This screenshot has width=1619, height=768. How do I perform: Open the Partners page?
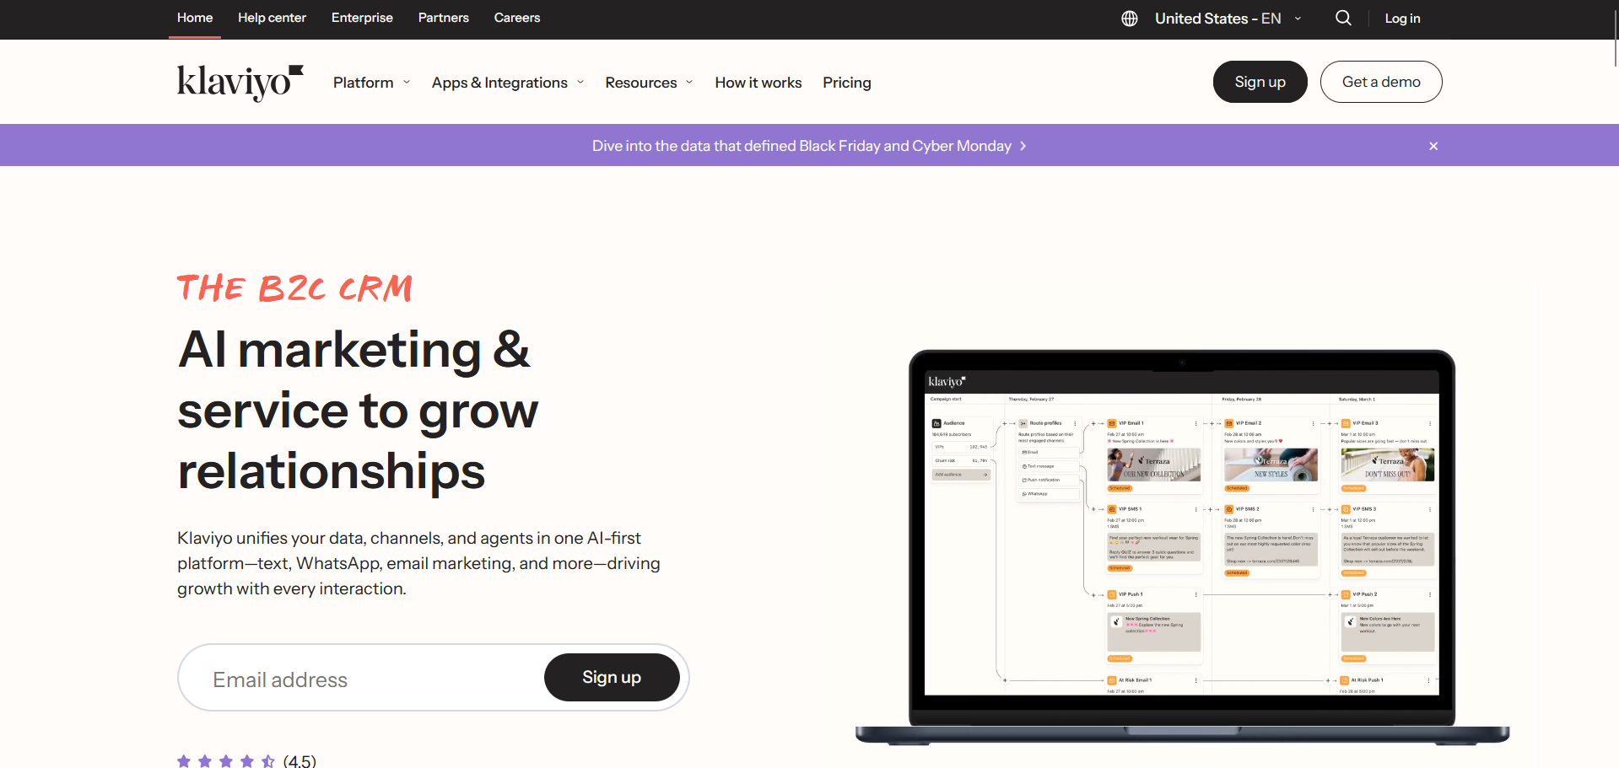tap(444, 18)
